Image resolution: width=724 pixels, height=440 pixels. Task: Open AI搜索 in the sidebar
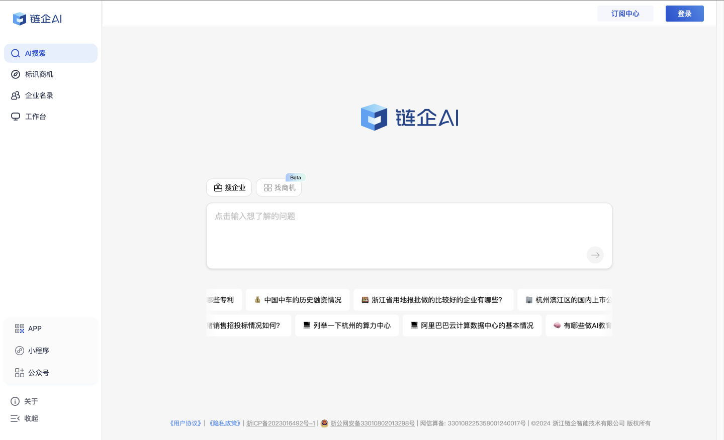(x=51, y=53)
